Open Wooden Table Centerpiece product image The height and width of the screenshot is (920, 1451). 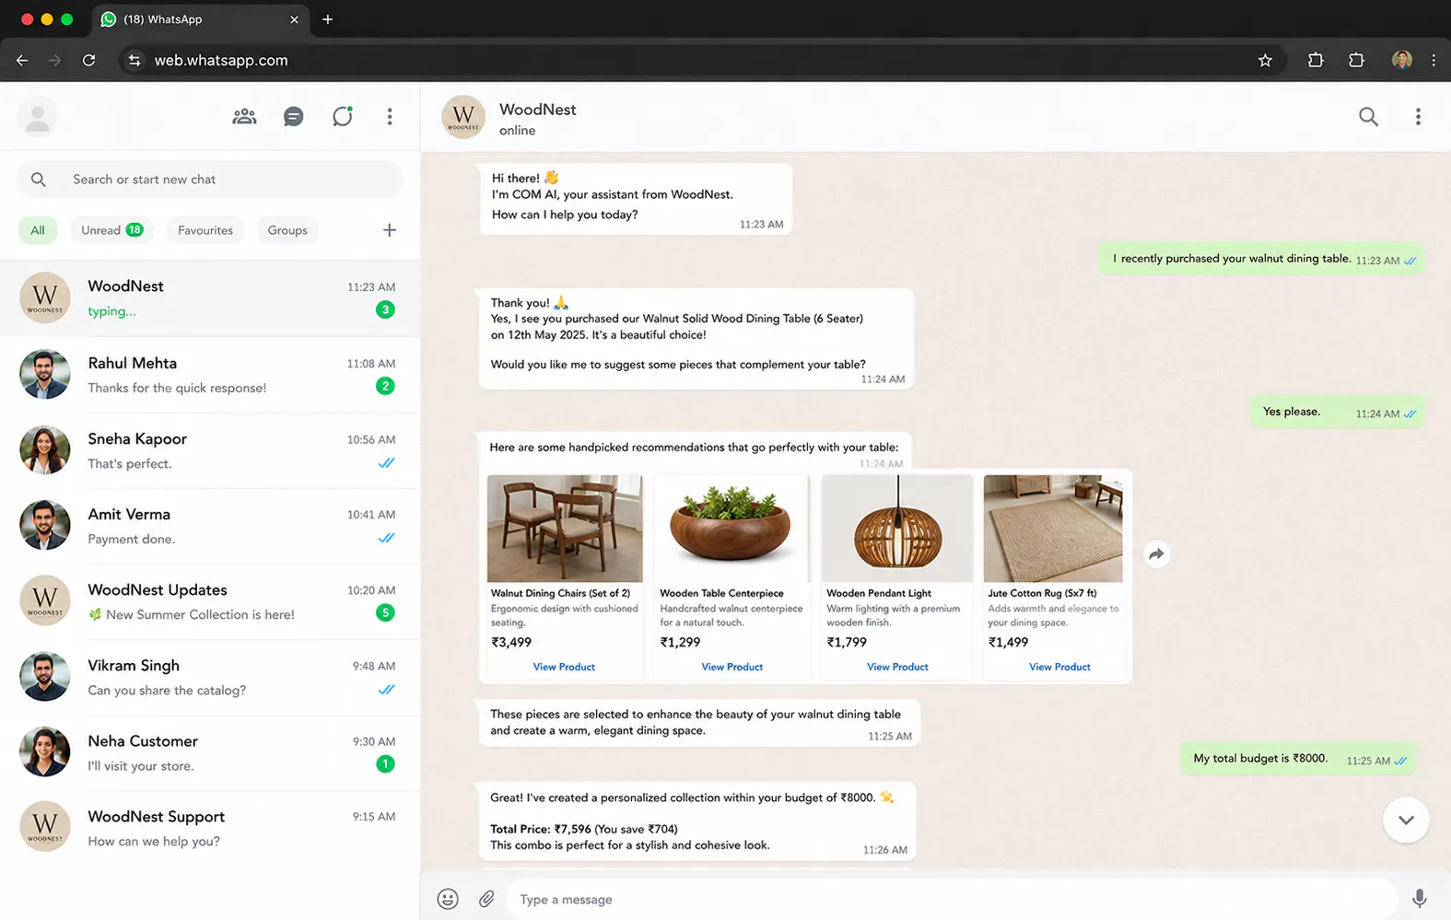[x=731, y=529]
